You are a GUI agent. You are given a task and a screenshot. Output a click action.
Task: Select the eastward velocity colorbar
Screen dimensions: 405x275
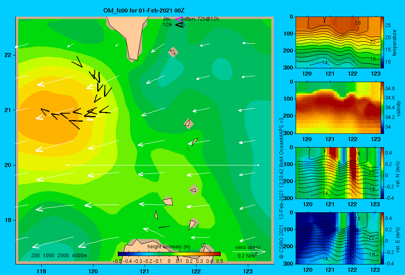(382, 238)
